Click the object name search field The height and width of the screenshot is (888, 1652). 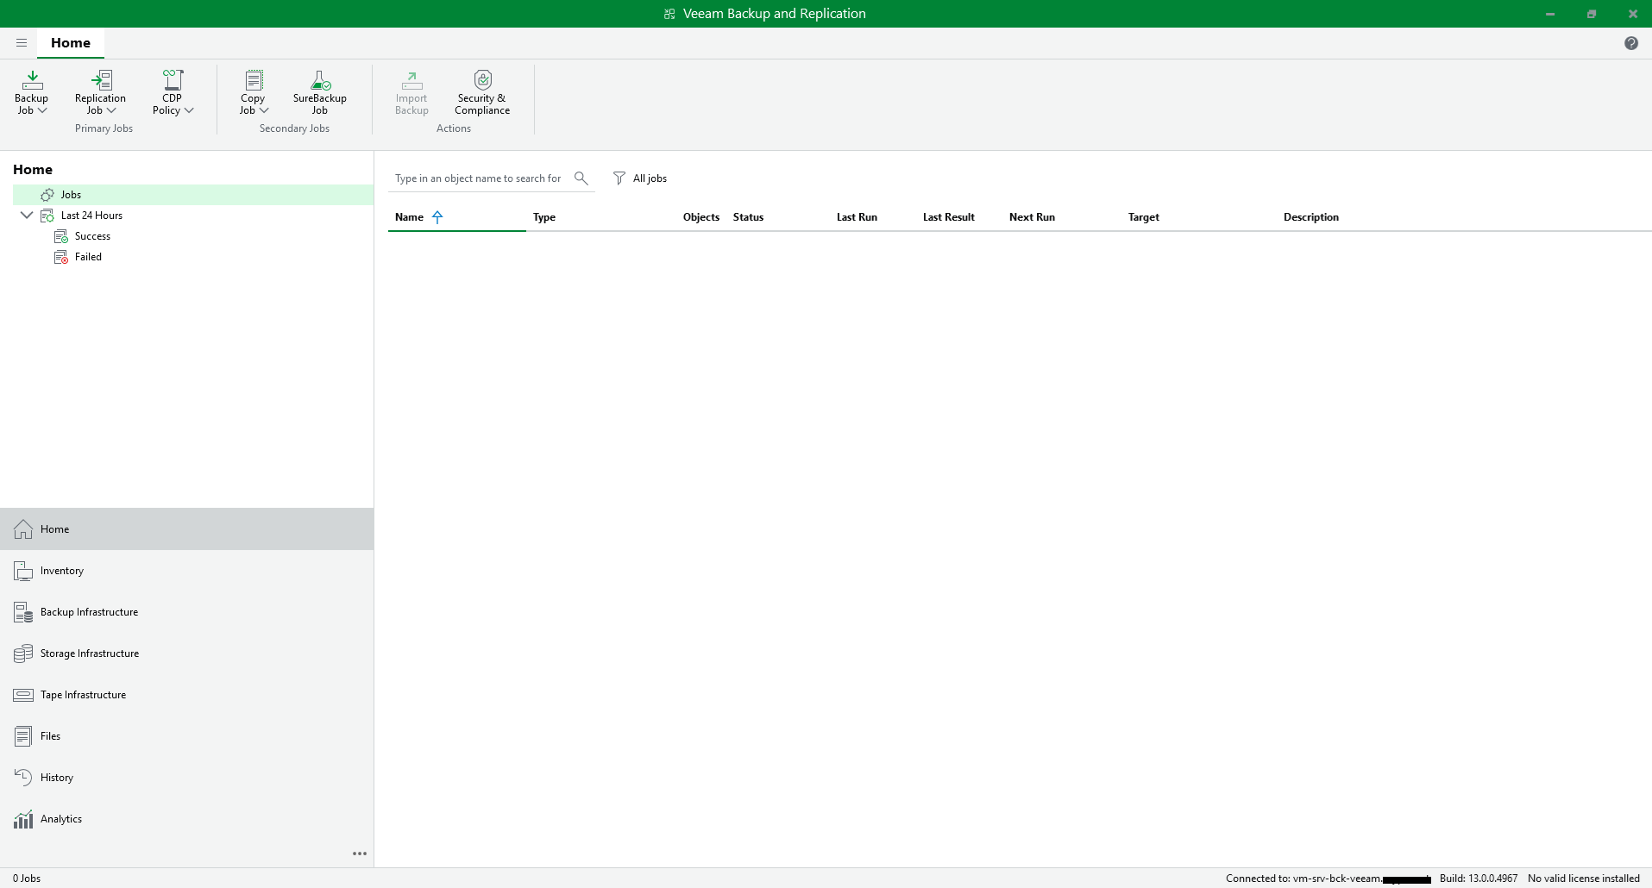[x=478, y=178]
